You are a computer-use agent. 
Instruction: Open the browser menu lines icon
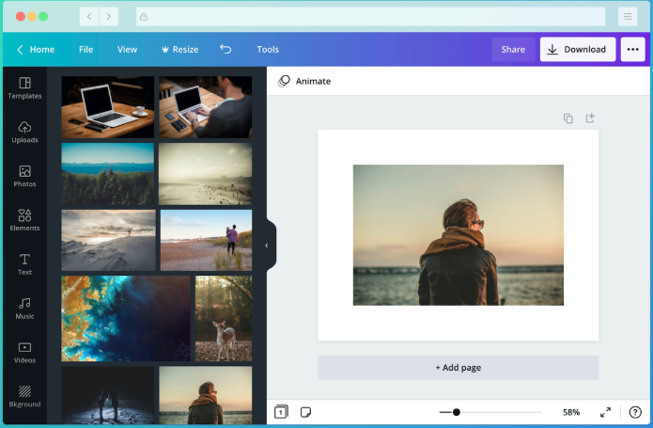coord(628,17)
